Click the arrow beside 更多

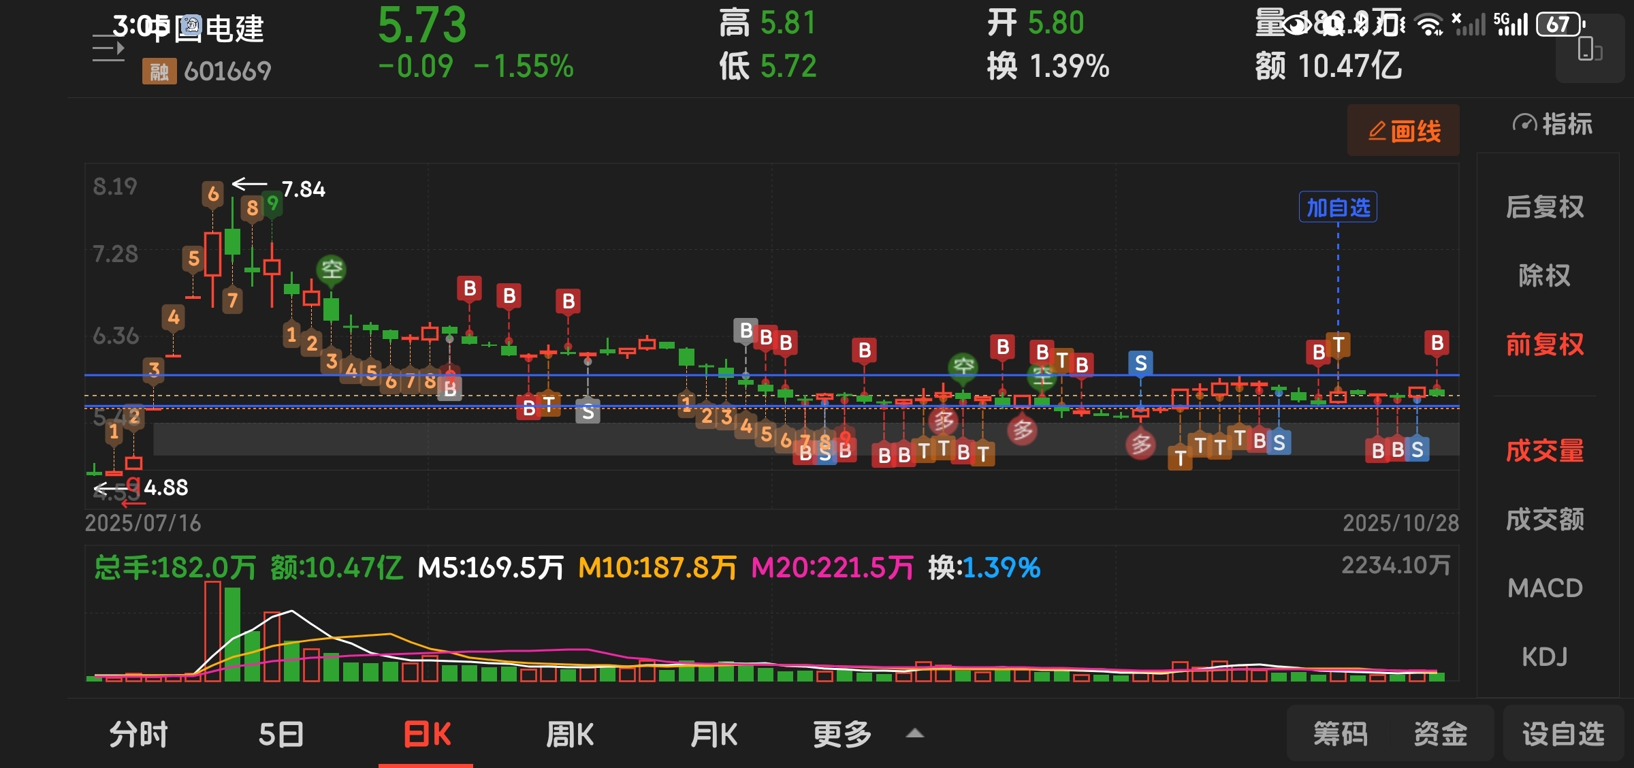click(x=915, y=733)
